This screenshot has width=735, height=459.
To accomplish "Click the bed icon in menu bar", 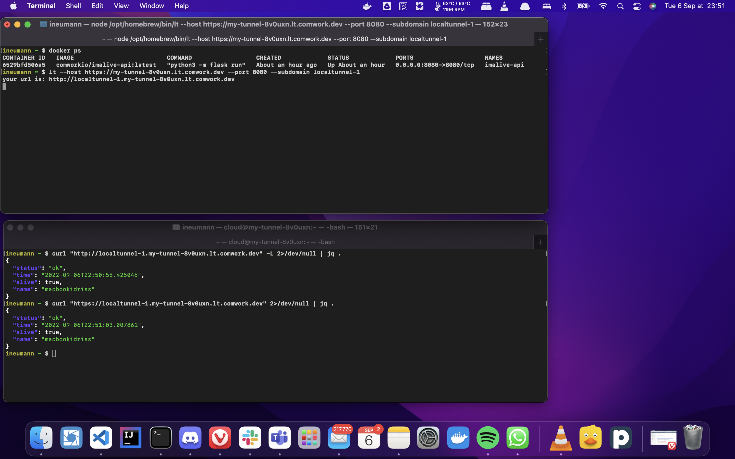I will tap(547, 6).
